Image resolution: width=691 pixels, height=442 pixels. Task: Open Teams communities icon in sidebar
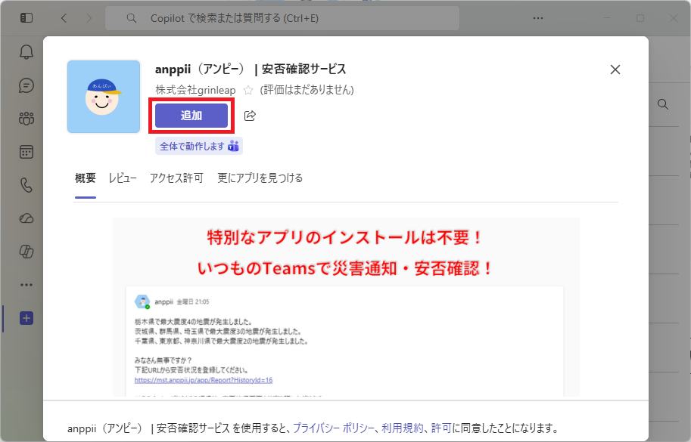[x=26, y=119]
